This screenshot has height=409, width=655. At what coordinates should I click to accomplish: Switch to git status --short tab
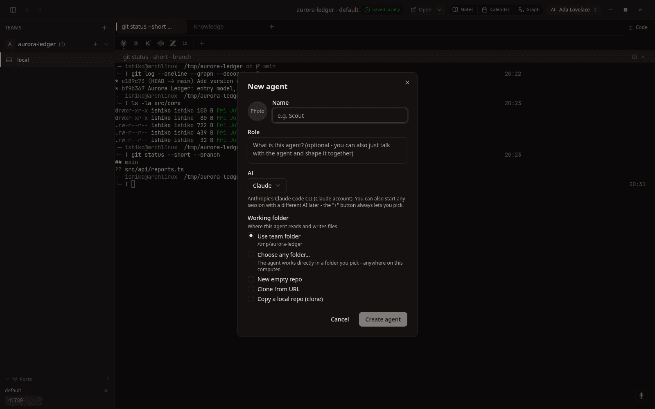[151, 27]
